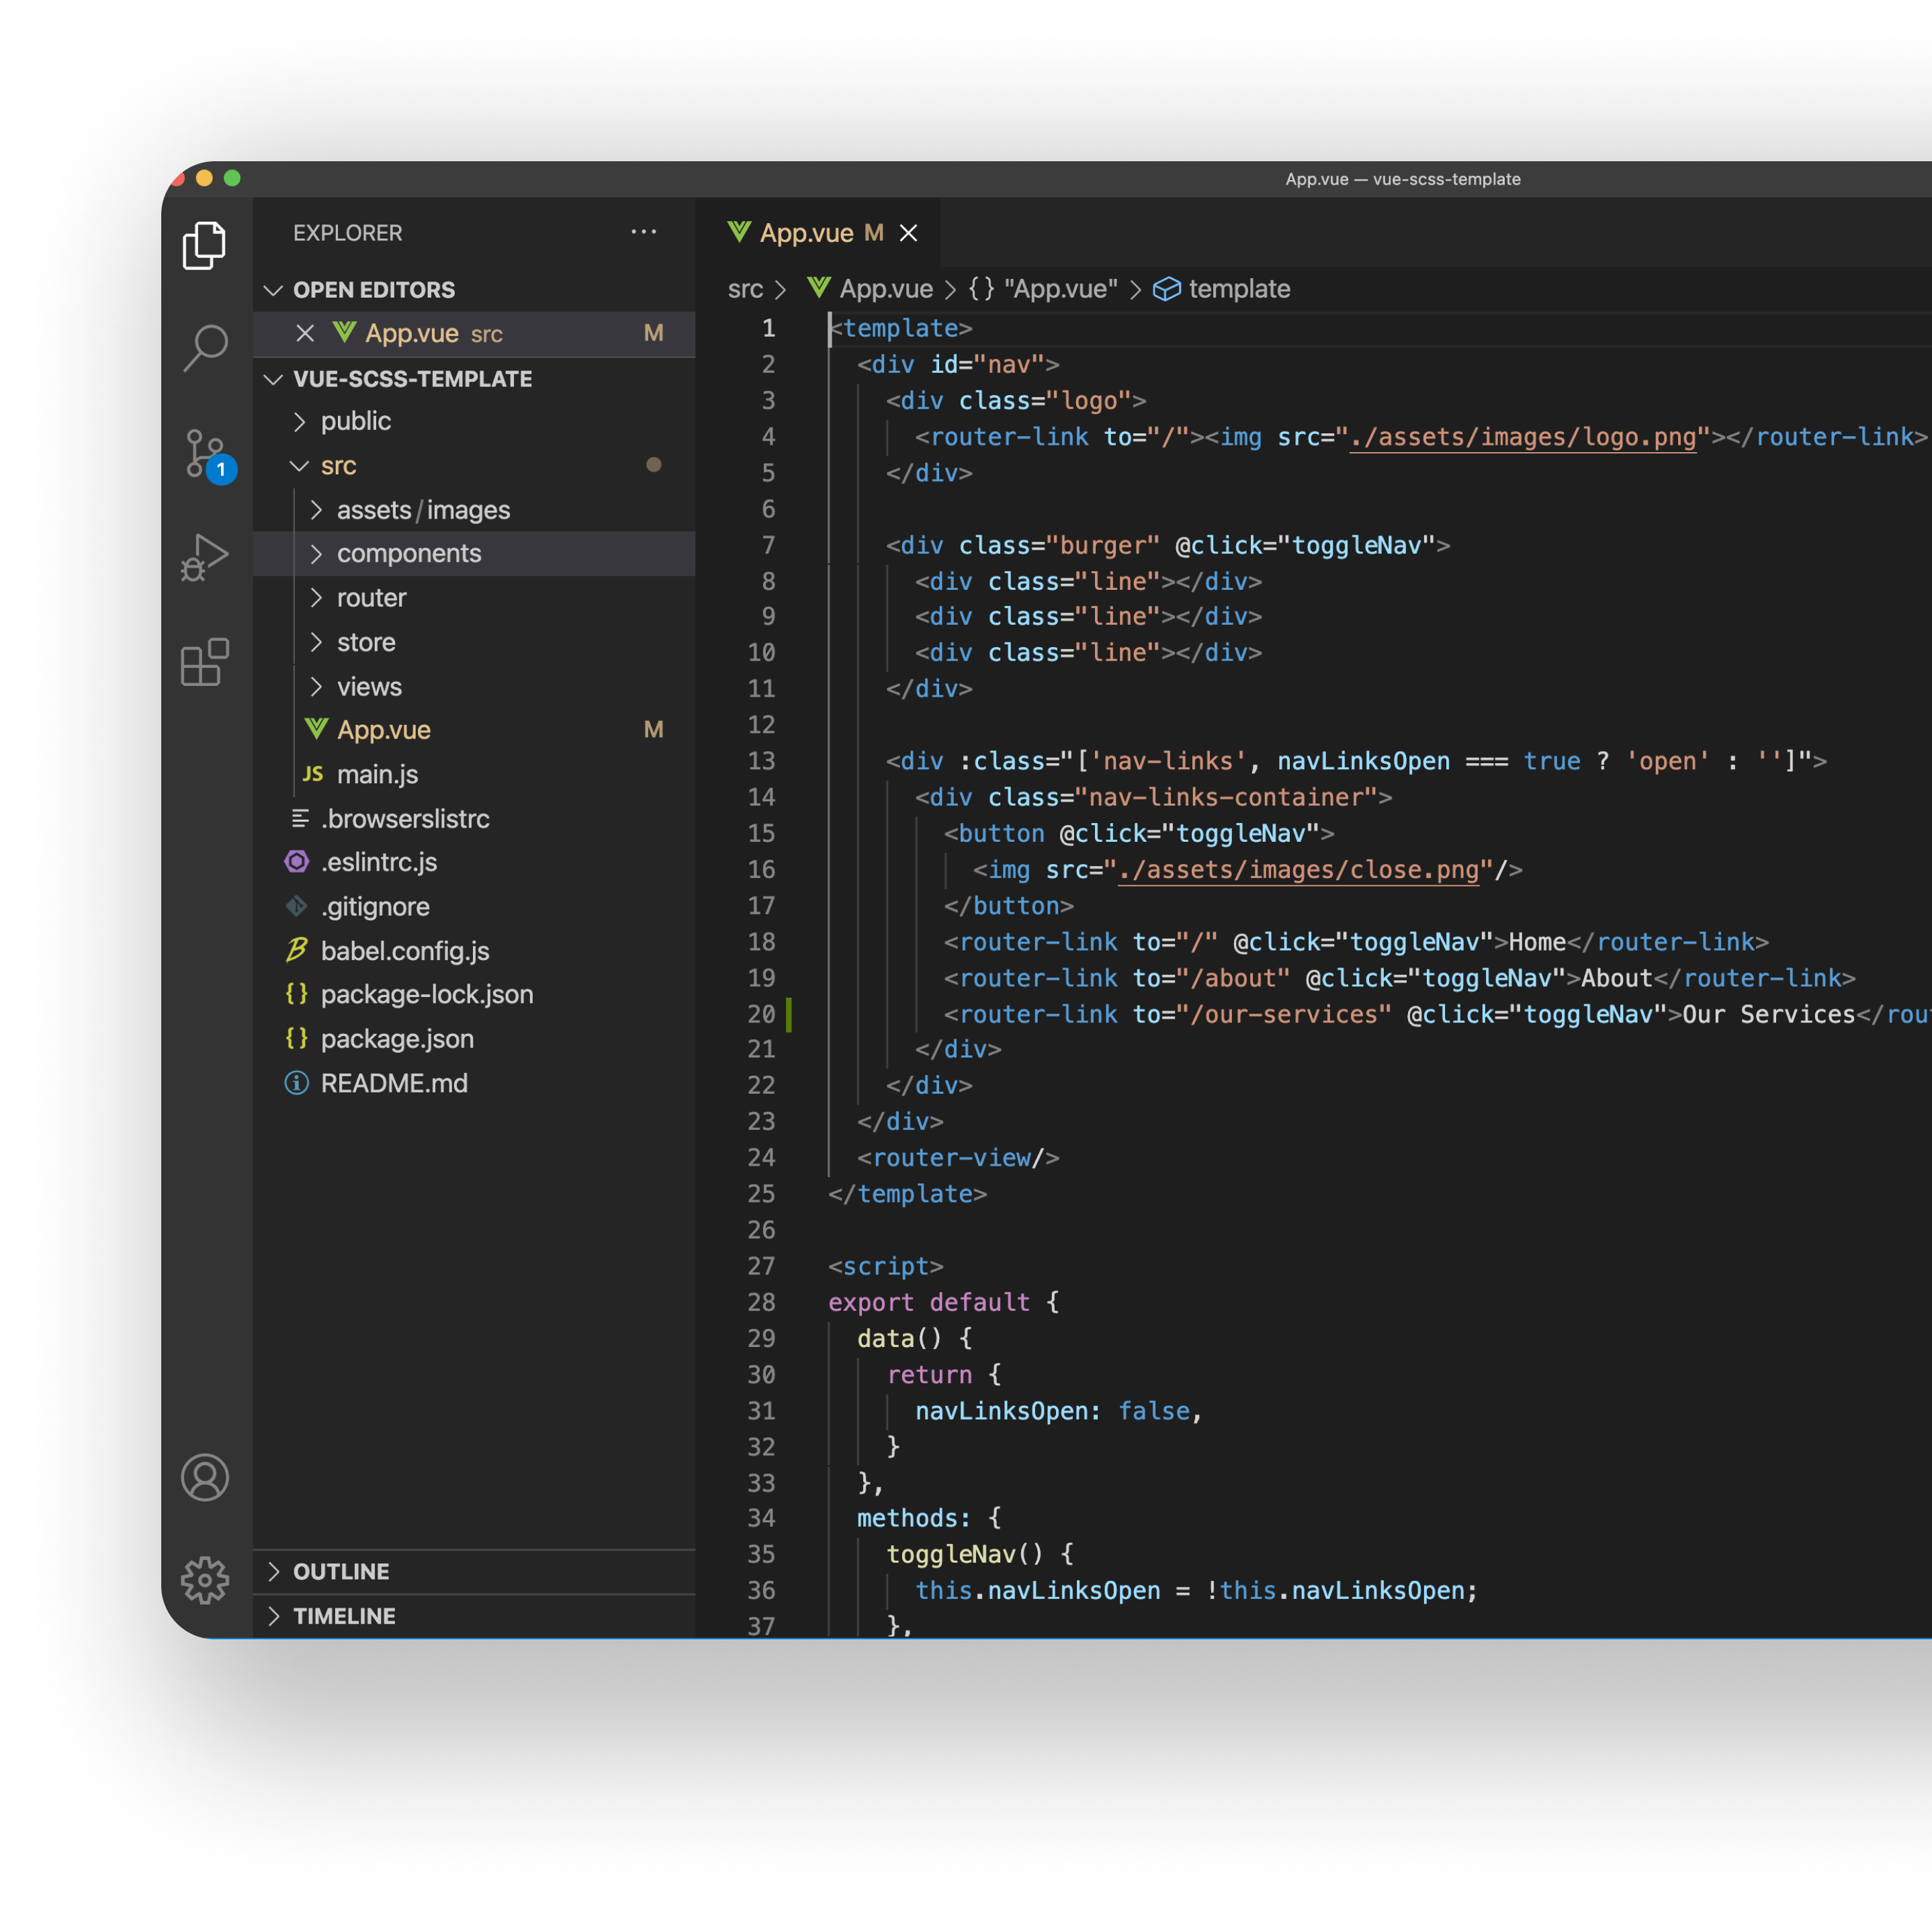Click the src breadcrumb segment

tap(745, 289)
